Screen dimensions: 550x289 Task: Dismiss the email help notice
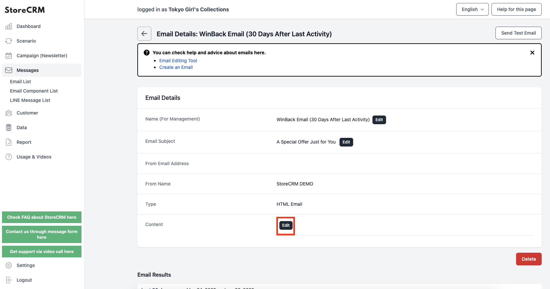pos(532,53)
